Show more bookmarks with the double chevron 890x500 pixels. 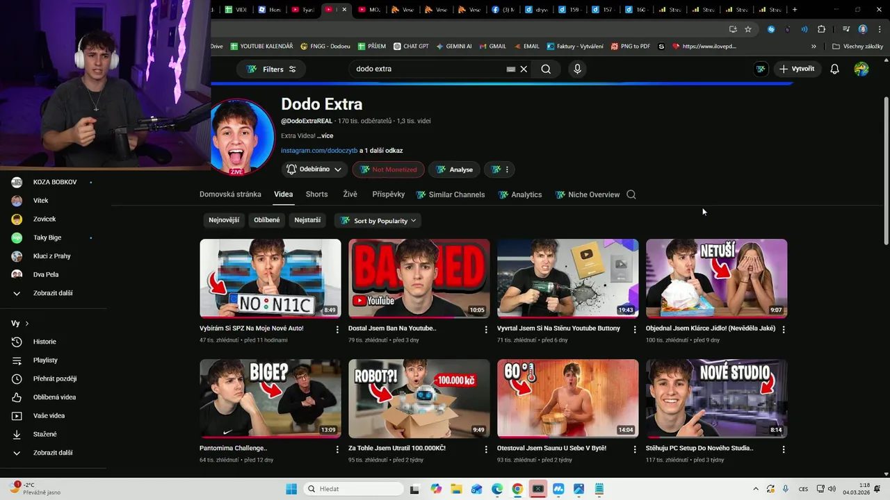814,47
